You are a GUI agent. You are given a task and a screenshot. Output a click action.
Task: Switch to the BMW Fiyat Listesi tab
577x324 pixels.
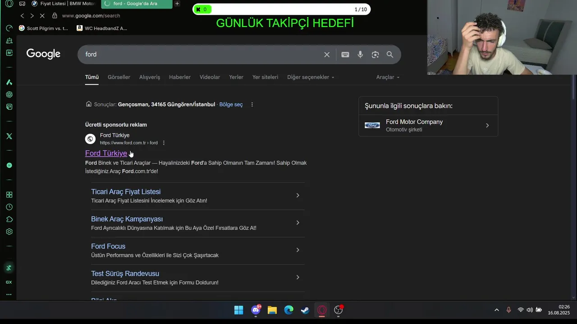64,4
